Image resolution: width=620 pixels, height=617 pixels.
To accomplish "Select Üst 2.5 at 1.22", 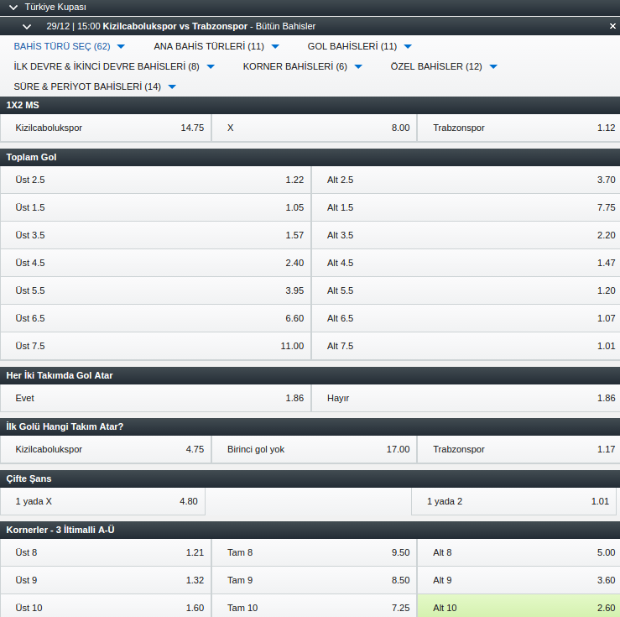I will tap(155, 180).
